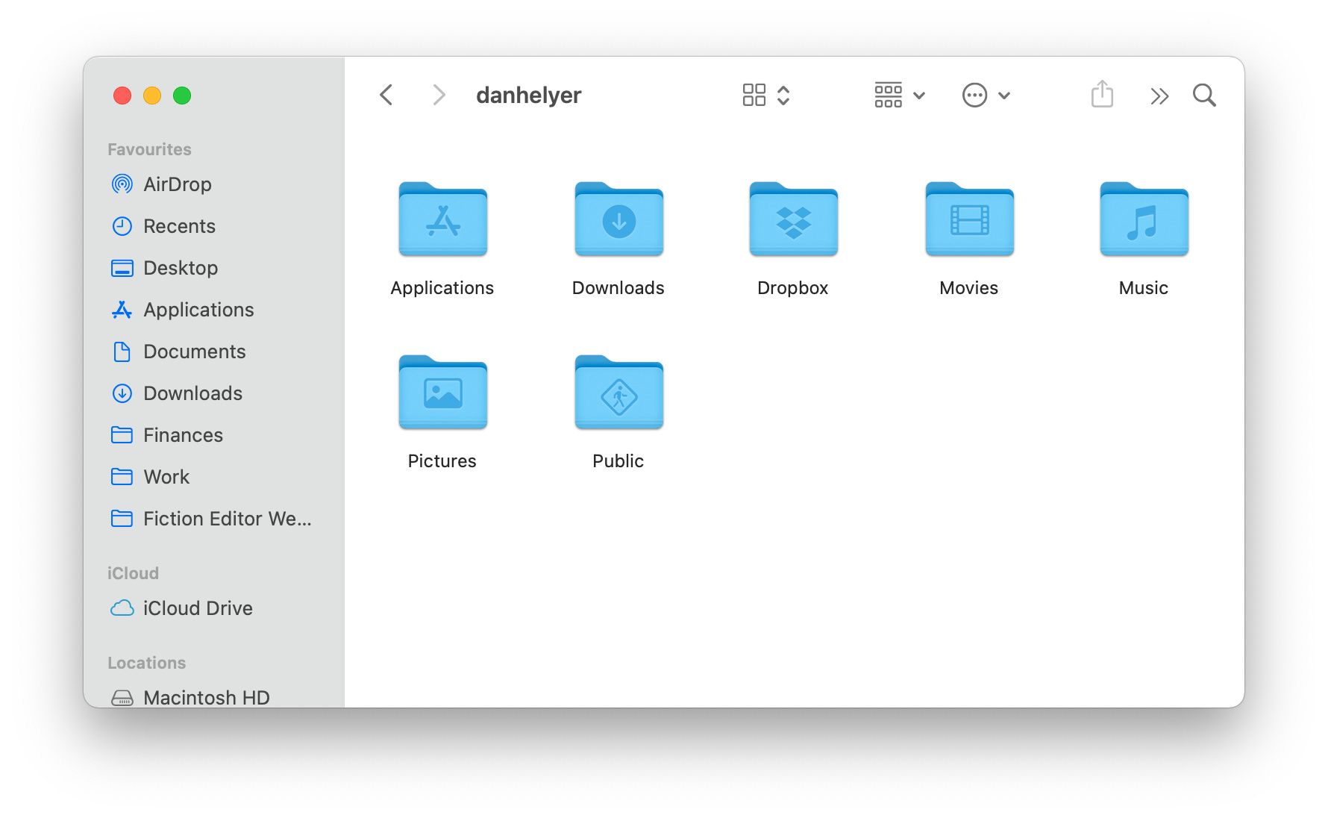The height and width of the screenshot is (818, 1328).
Task: Expand the group-by options dropdown
Action: (899, 96)
